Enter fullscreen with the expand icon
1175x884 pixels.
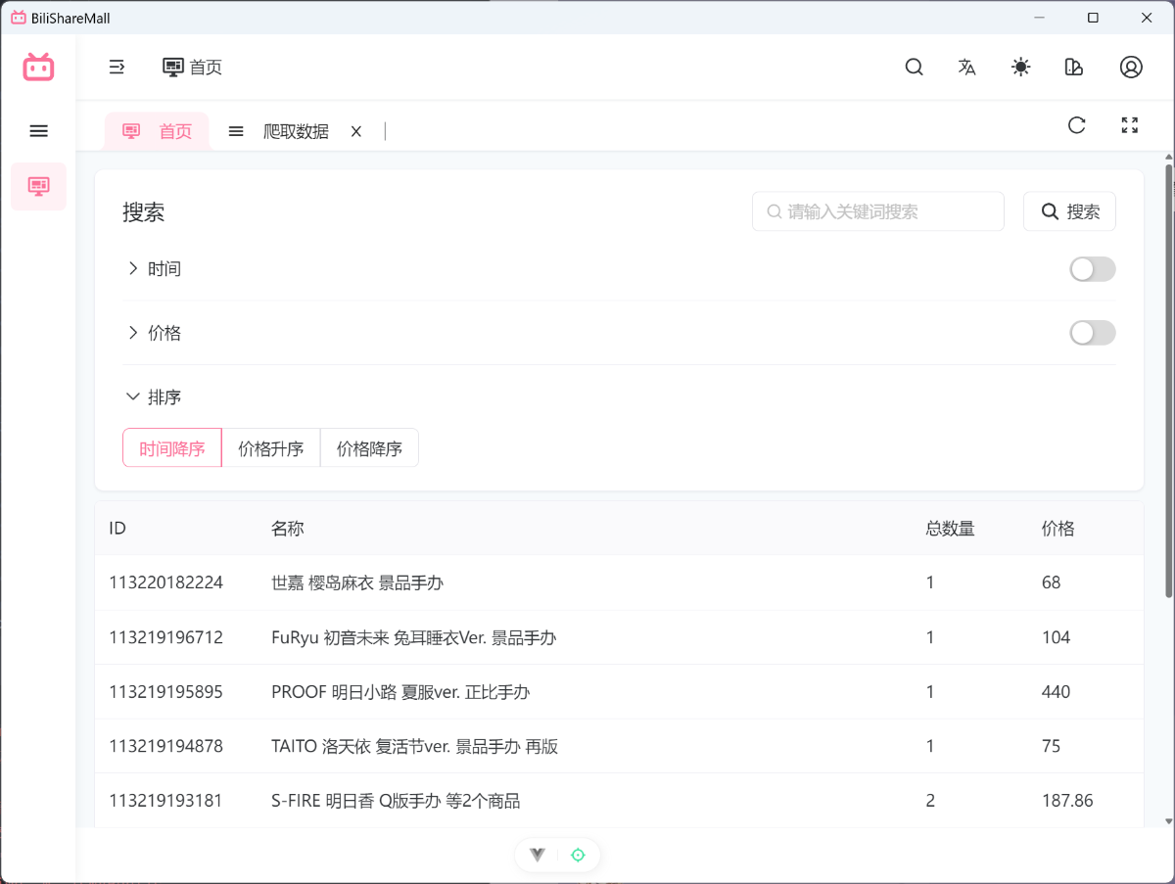coord(1129,124)
